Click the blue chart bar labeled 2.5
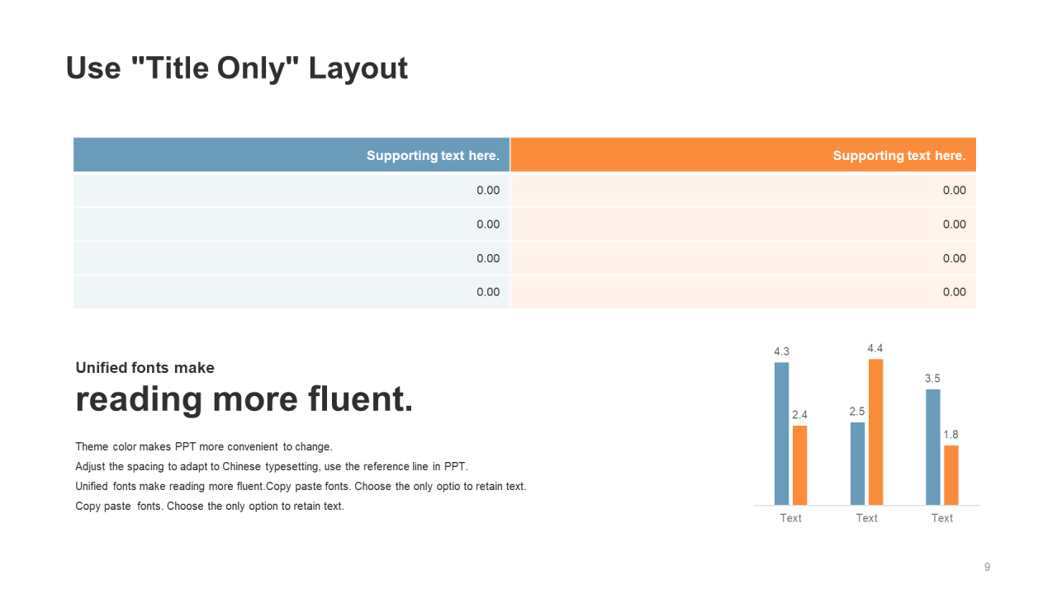The image size is (1057, 594). [857, 463]
